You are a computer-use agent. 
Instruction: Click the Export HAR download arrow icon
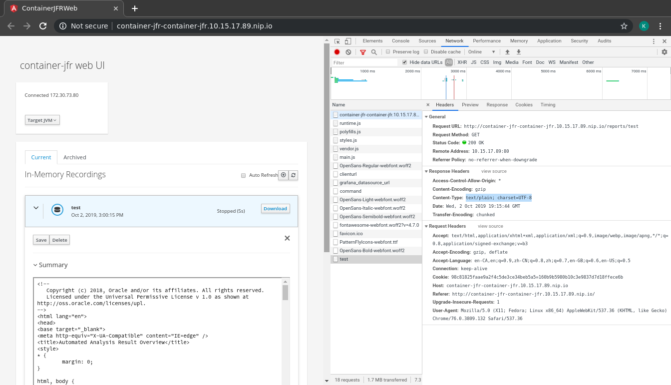point(519,52)
